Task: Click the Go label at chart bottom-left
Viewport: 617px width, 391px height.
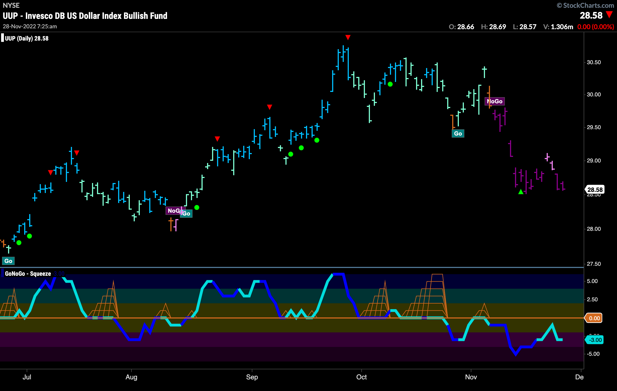Action: [8, 261]
